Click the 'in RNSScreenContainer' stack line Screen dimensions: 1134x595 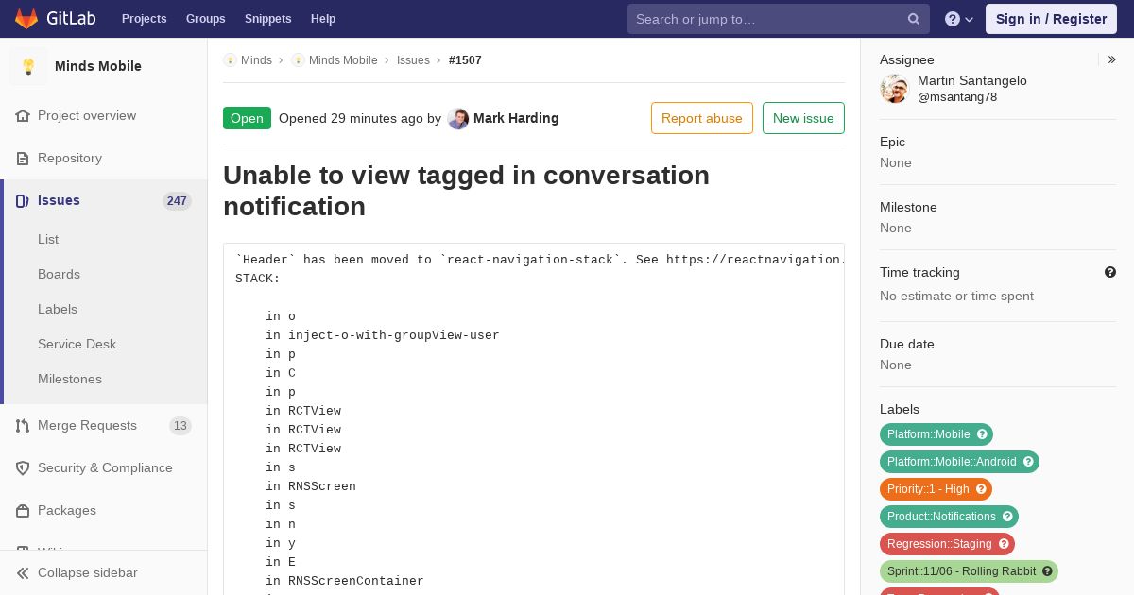(345, 581)
